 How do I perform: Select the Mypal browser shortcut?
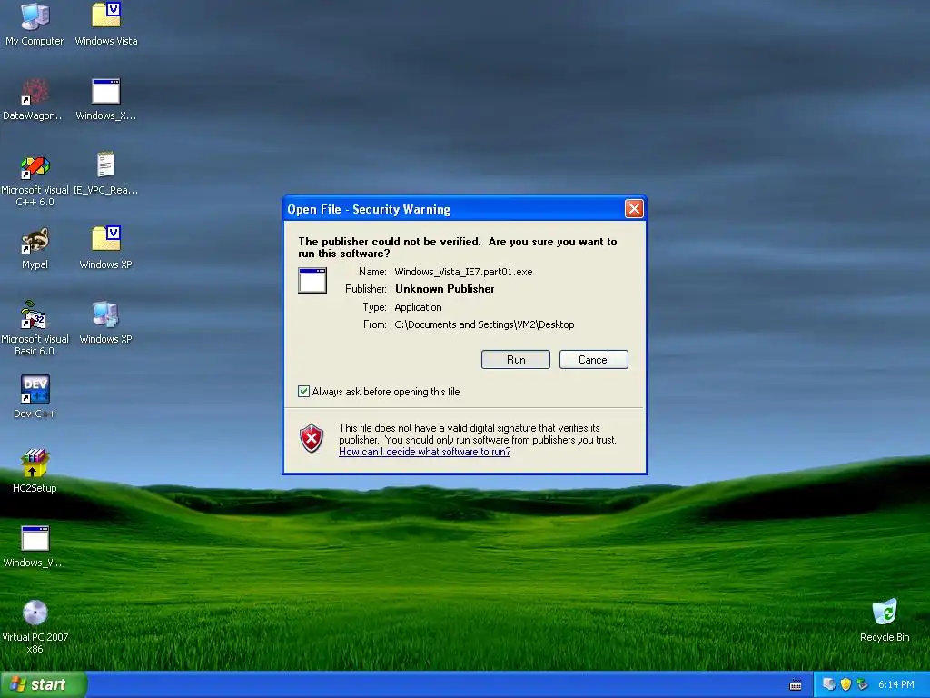pyautogui.click(x=35, y=240)
